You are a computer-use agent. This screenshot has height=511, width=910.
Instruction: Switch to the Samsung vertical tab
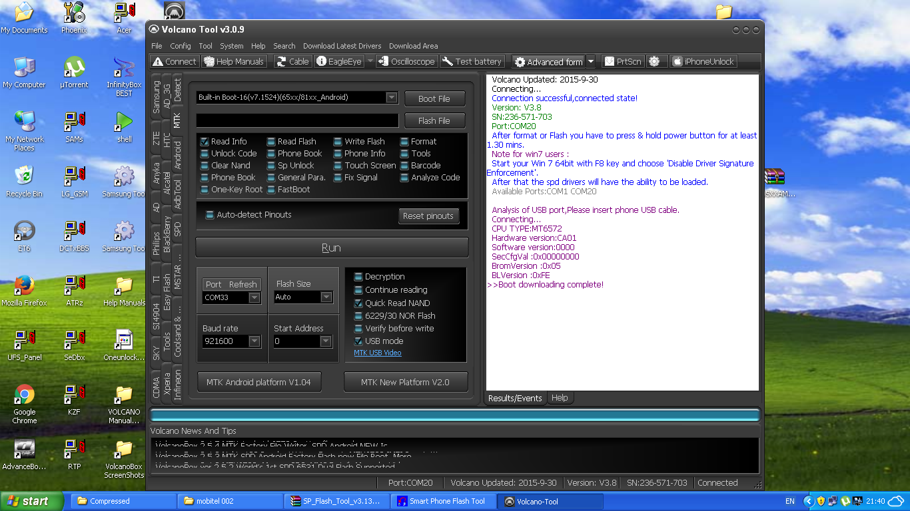157,97
